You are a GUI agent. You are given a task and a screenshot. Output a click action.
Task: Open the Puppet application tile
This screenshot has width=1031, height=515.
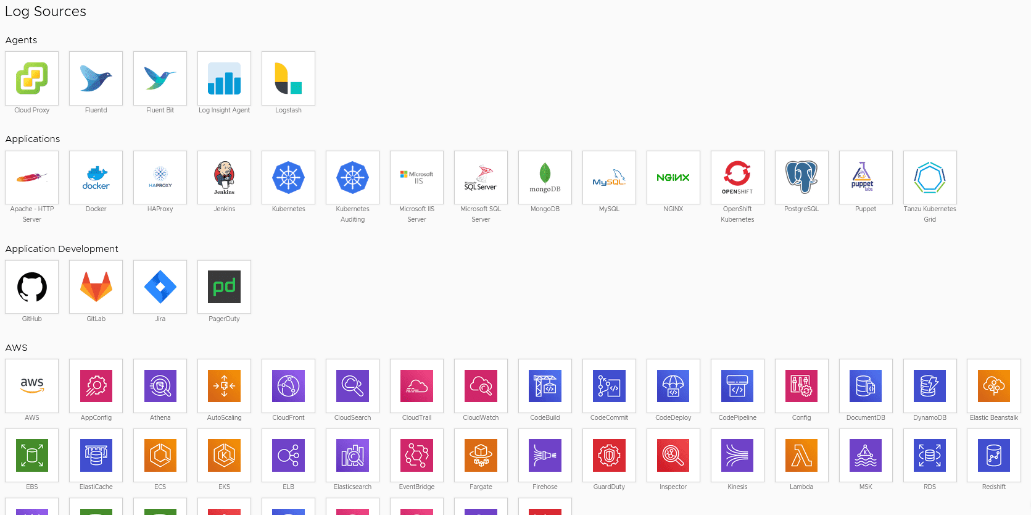click(x=866, y=178)
